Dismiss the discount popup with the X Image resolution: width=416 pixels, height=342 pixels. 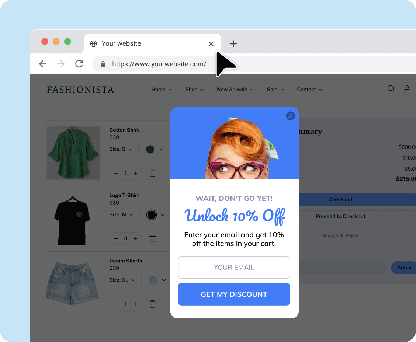[290, 116]
